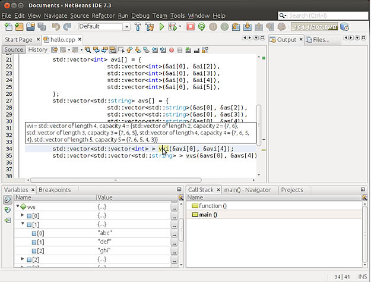
Task: Click the Continue debugger icon
Action: tap(224, 27)
